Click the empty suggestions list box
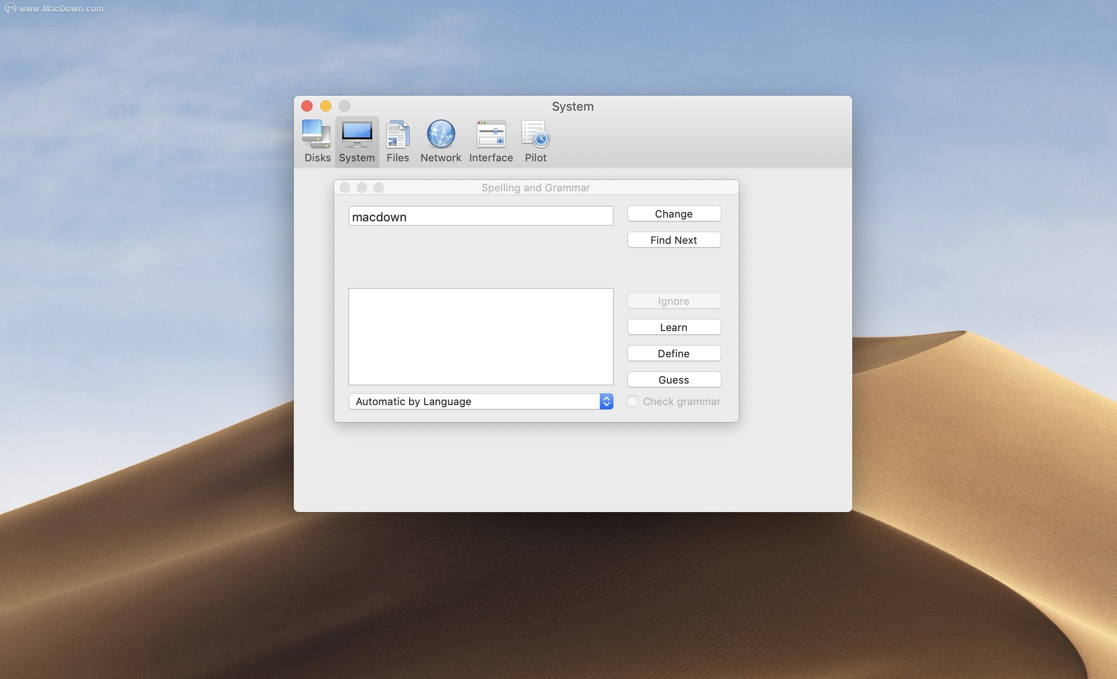Viewport: 1117px width, 679px height. click(x=481, y=337)
